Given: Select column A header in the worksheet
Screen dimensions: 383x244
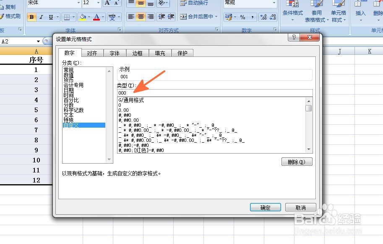Looking at the screenshot, I should 26,51.
